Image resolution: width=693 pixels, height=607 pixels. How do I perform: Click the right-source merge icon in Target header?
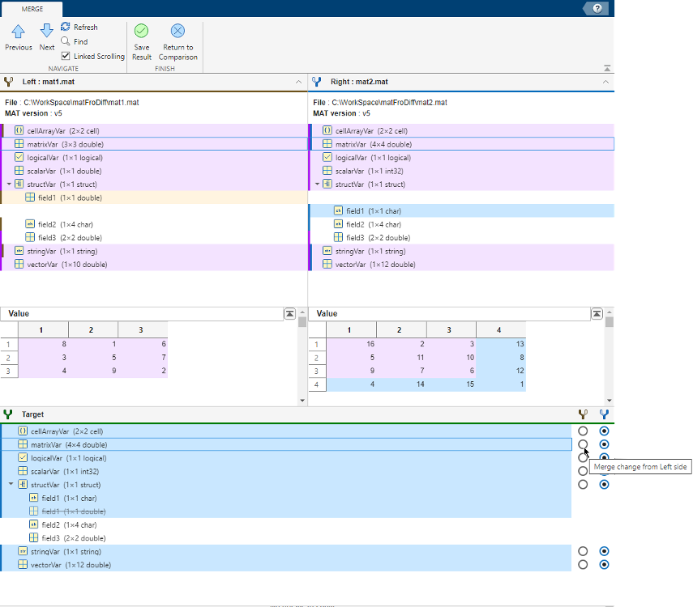(x=604, y=414)
